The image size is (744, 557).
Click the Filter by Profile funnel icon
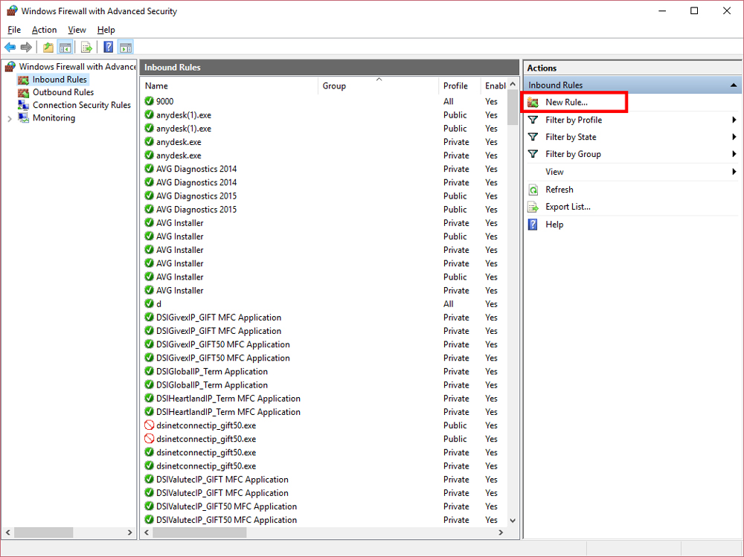(533, 120)
